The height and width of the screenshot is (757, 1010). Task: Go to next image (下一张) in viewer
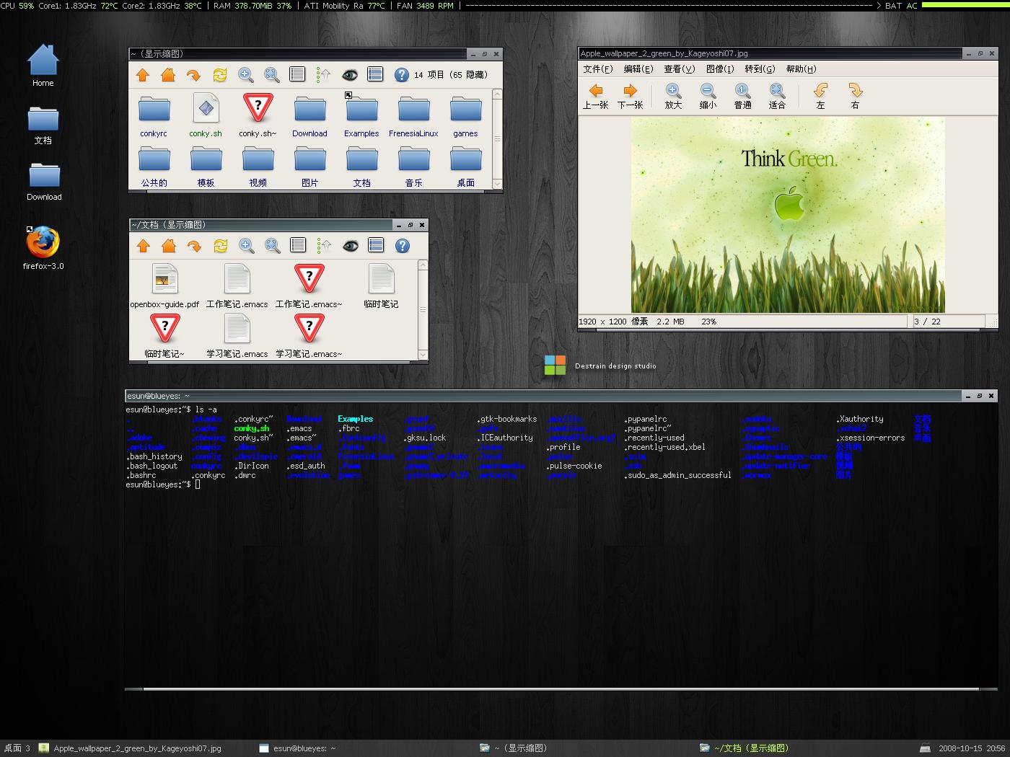tap(631, 96)
